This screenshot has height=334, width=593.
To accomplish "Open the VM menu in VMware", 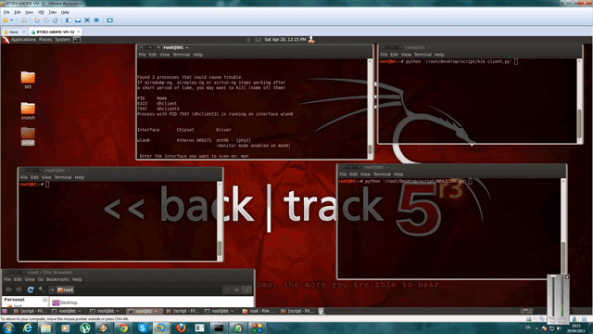I will click(41, 12).
